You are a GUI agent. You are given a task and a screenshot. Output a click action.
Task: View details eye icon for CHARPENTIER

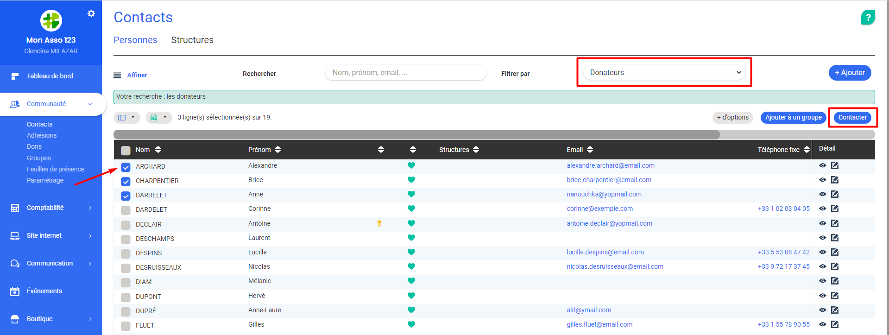[823, 180]
